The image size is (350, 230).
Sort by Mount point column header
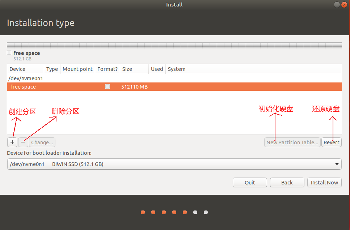[x=77, y=69]
